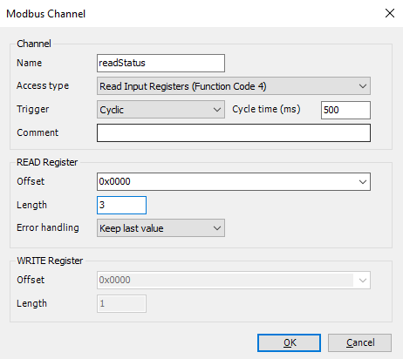
Task: Click the Read Input Registers selection text
Action: coord(183,86)
